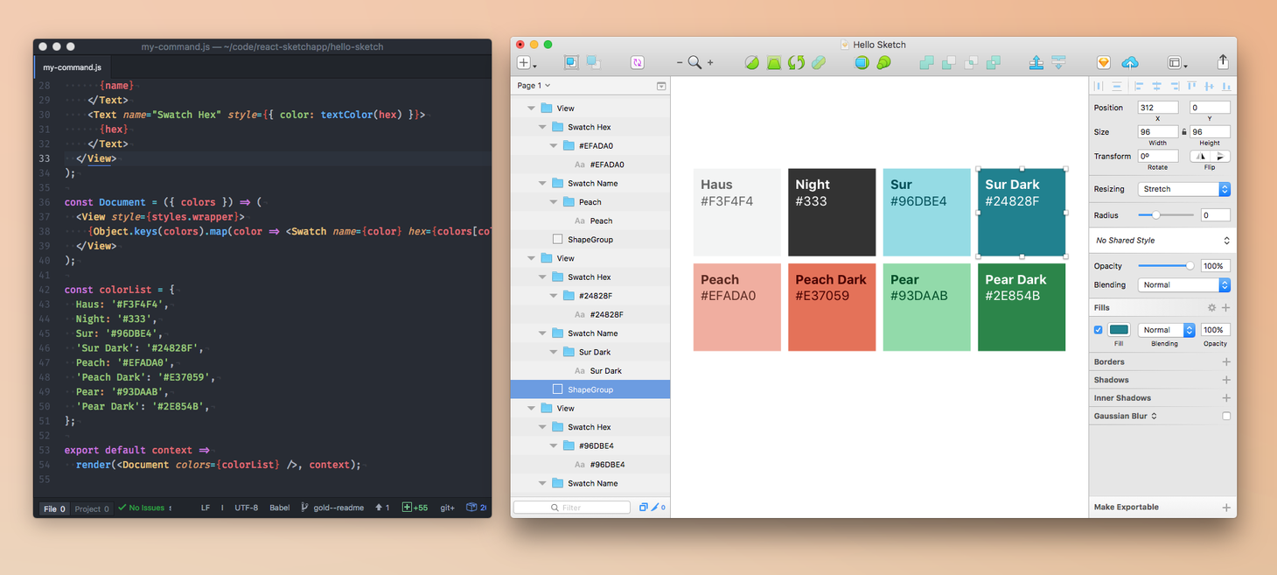
Task: Click the Edit shape toolbar icon
Action: 751,63
